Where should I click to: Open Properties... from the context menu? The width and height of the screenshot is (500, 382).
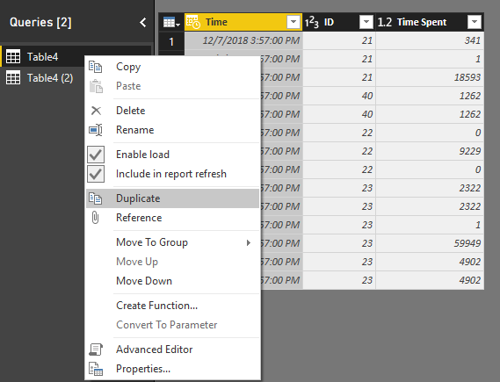172,369
